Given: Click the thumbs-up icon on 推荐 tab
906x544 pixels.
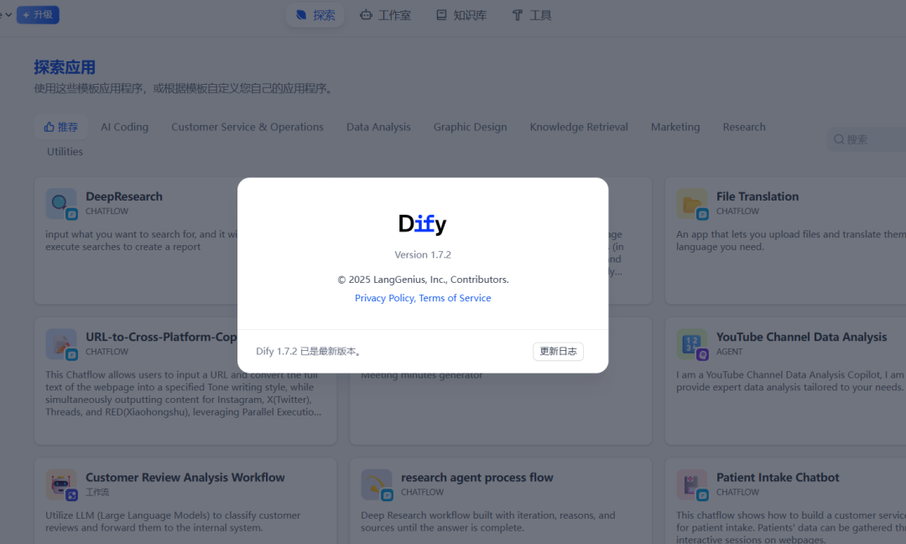Looking at the screenshot, I should point(49,127).
